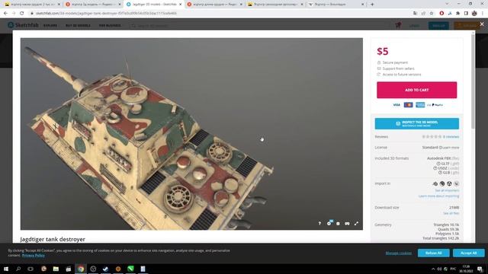Show hidden system tray icons
Viewport: 488px width, 274px height.
click(x=433, y=269)
